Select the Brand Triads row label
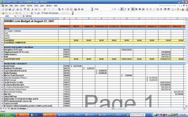Image resolution: width=188 pixels, height=117 pixels. 9,66
